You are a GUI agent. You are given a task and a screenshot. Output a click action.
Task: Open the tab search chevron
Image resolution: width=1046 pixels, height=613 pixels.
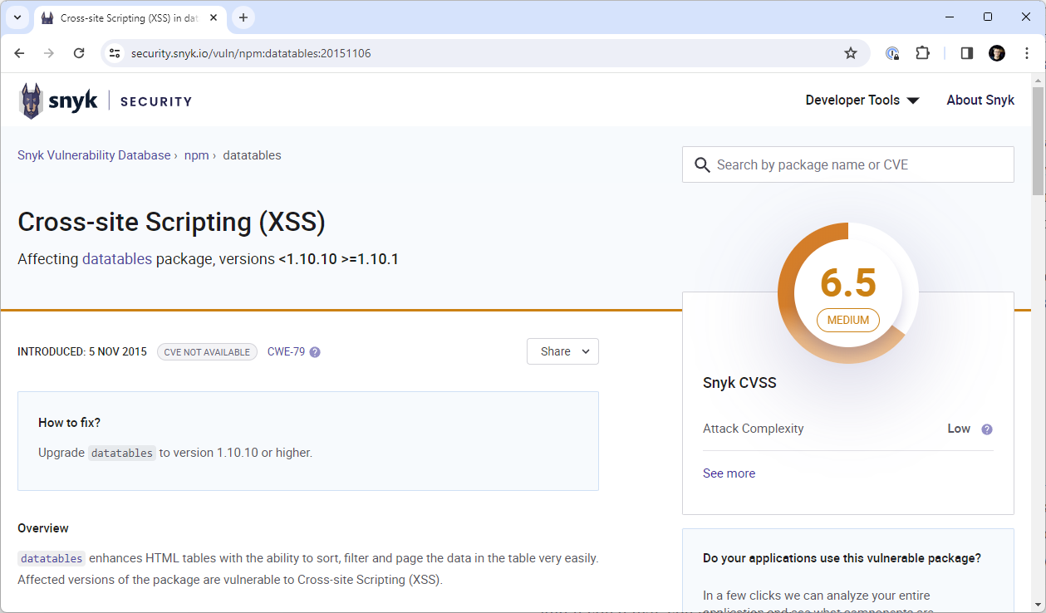pyautogui.click(x=17, y=17)
